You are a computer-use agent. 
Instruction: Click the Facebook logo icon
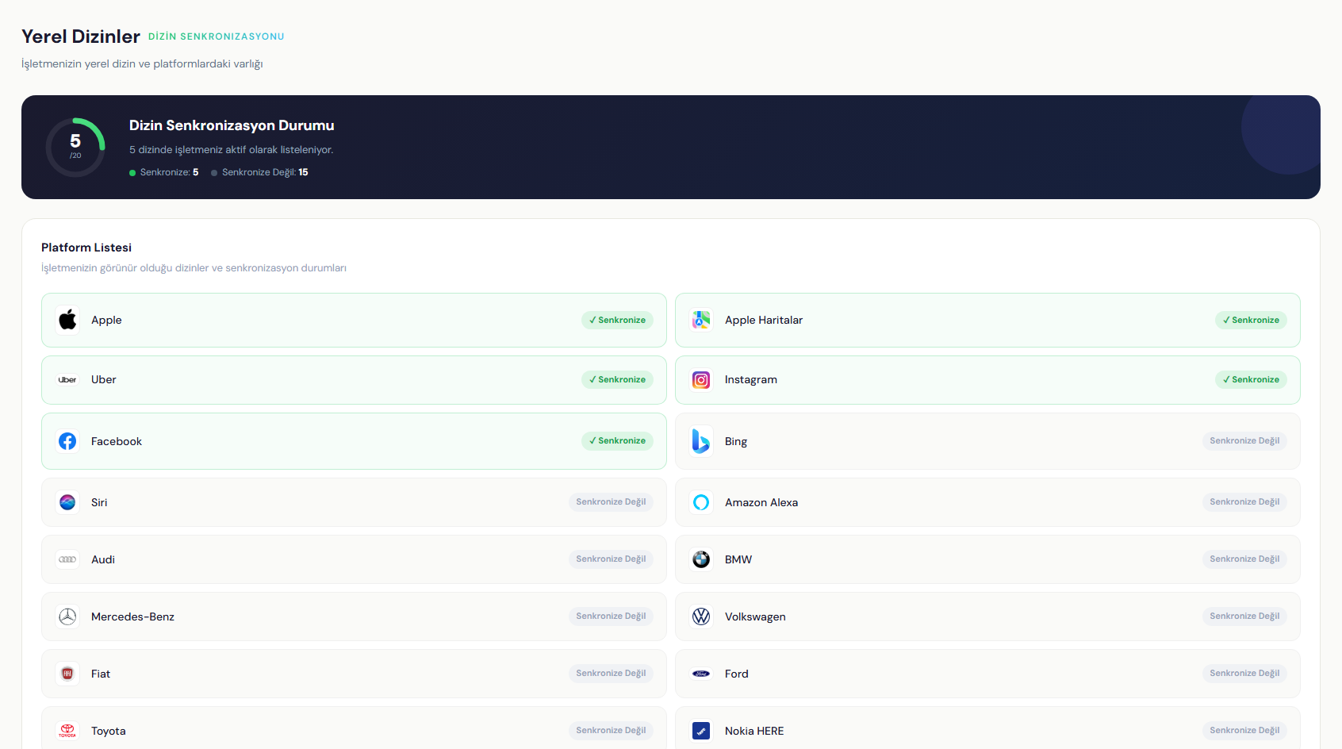pos(67,441)
